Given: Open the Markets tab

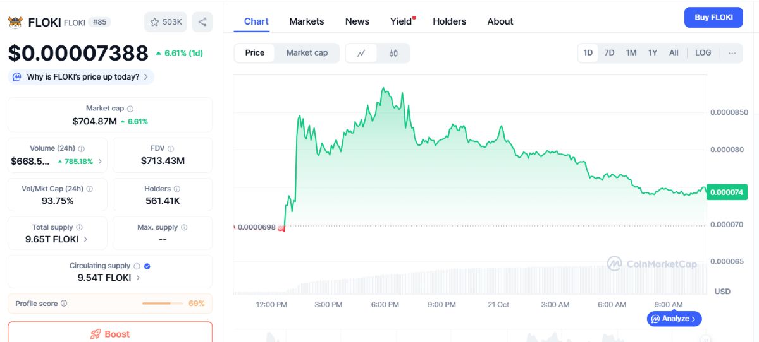Looking at the screenshot, I should point(307,21).
